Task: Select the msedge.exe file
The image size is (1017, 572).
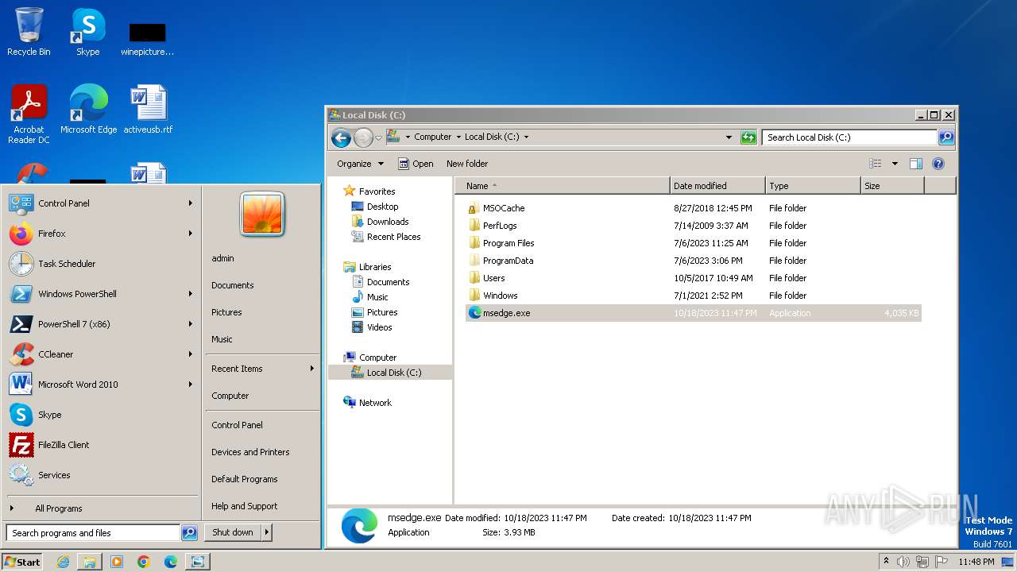Action: (x=693, y=313)
